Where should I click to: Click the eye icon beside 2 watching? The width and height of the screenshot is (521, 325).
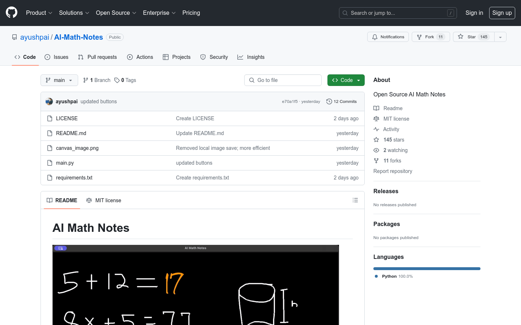coord(376,150)
